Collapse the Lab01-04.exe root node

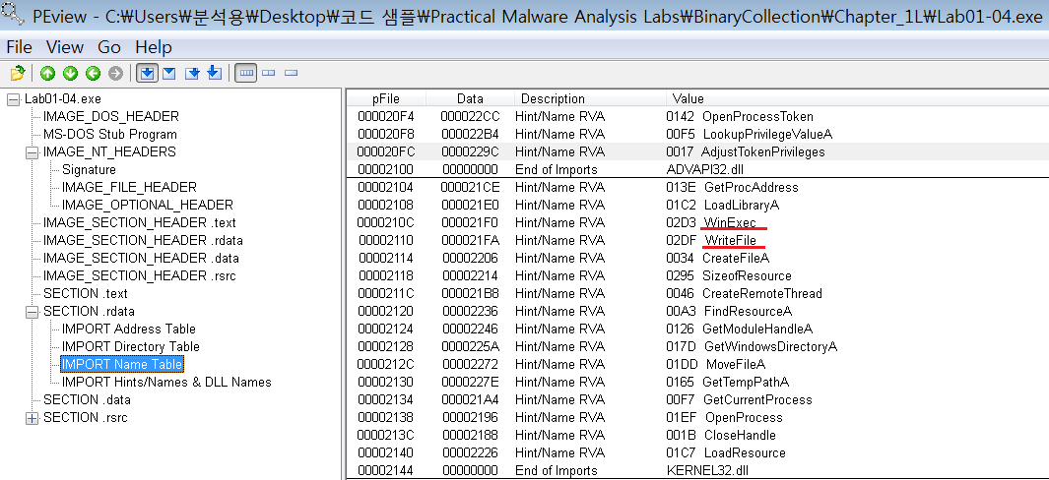click(13, 99)
